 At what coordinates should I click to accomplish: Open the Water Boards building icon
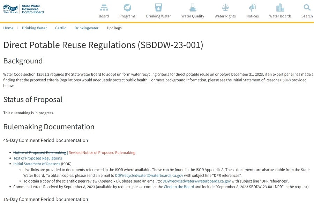pos(280,8)
